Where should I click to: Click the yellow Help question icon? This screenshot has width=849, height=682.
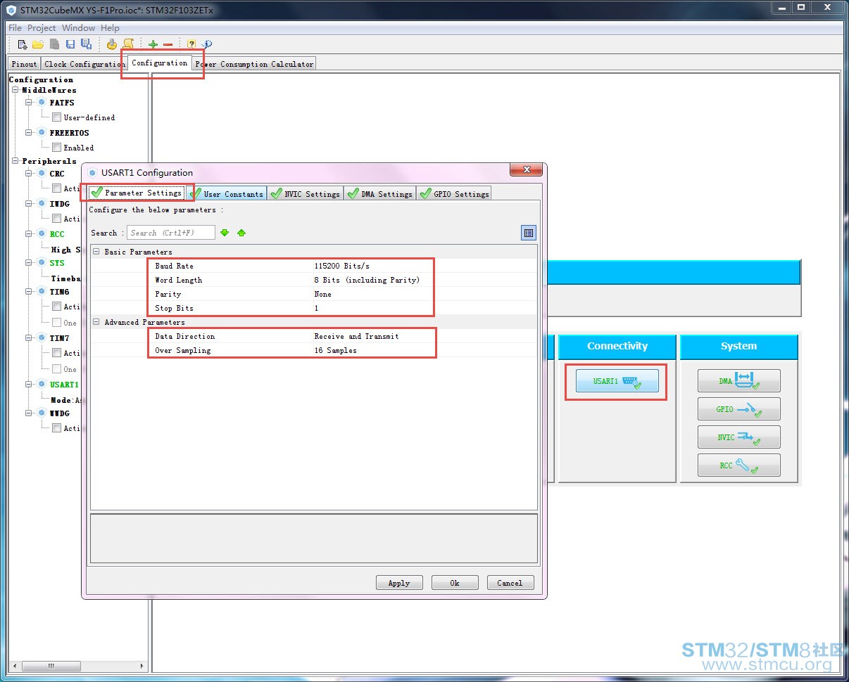click(x=191, y=44)
